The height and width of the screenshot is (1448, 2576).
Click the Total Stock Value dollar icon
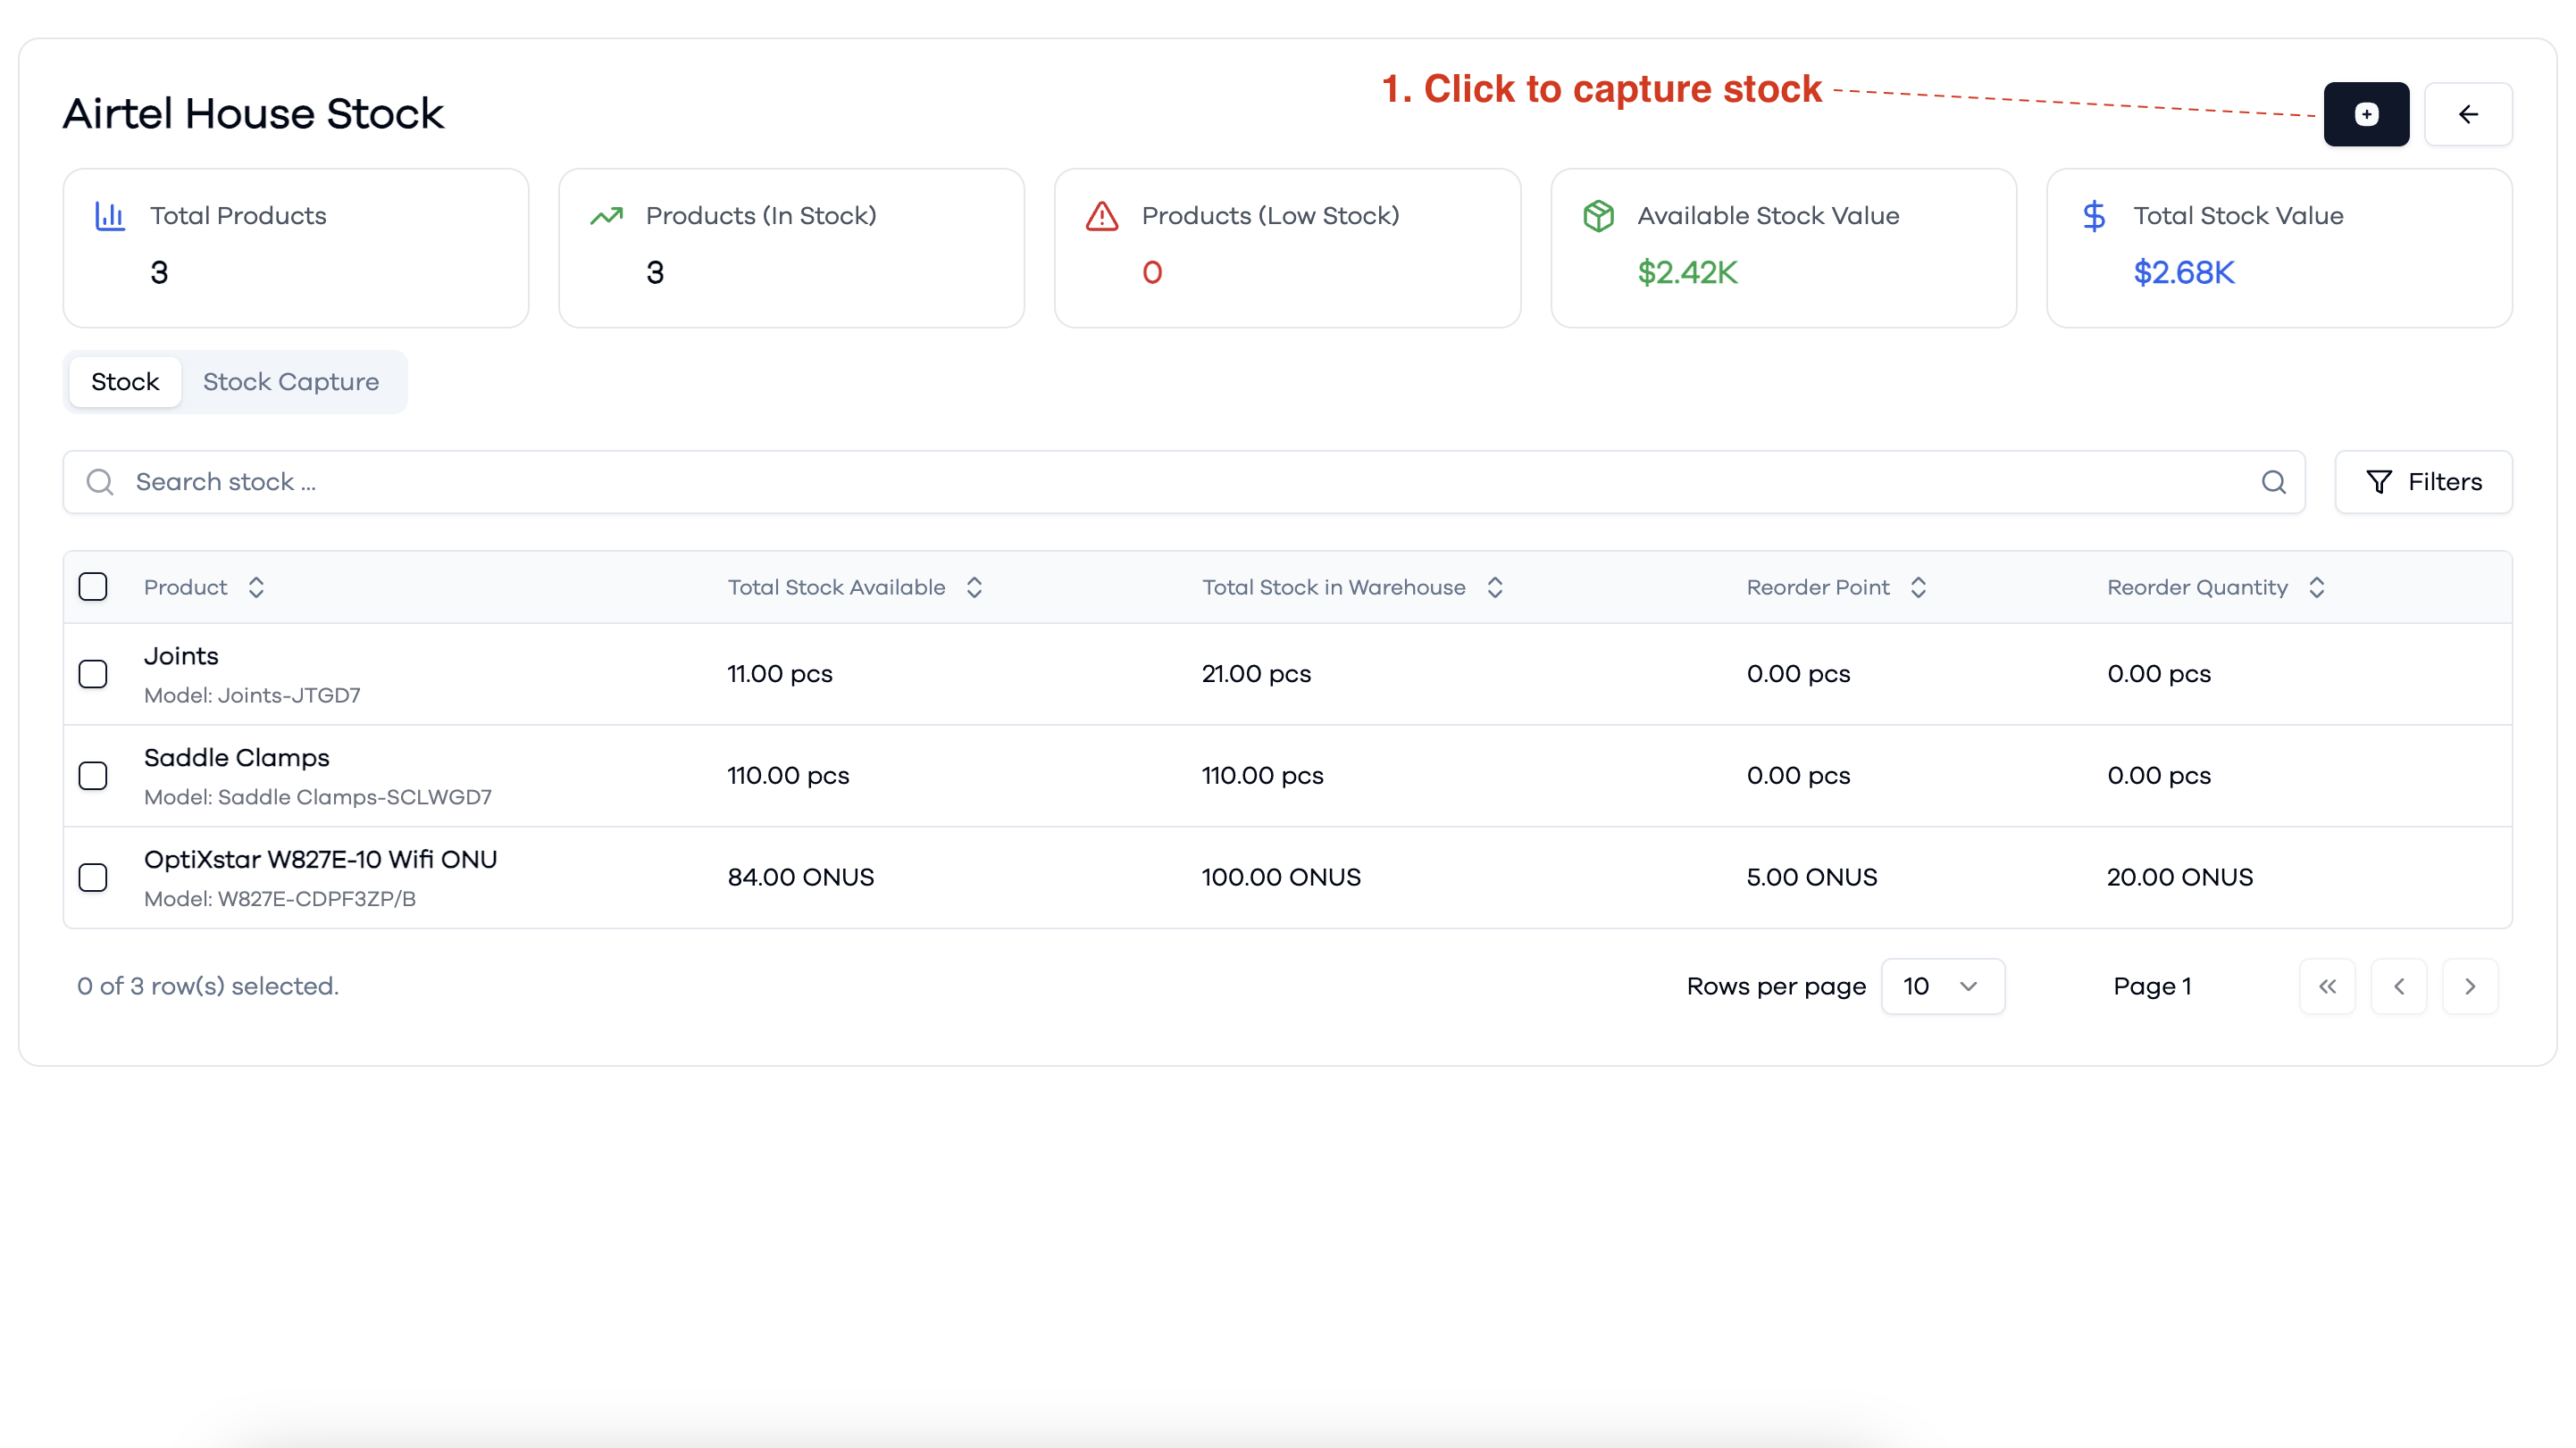pyautogui.click(x=2094, y=216)
